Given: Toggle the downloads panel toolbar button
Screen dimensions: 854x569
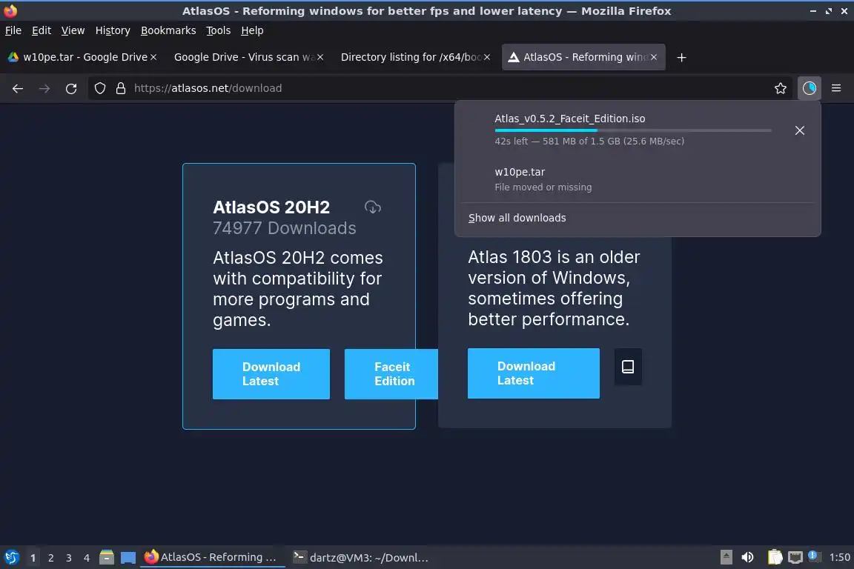Looking at the screenshot, I should [x=810, y=88].
